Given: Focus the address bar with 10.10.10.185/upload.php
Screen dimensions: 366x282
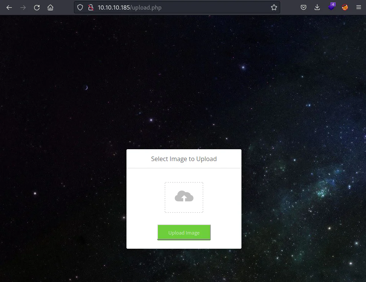Looking at the screenshot, I should click(x=177, y=7).
